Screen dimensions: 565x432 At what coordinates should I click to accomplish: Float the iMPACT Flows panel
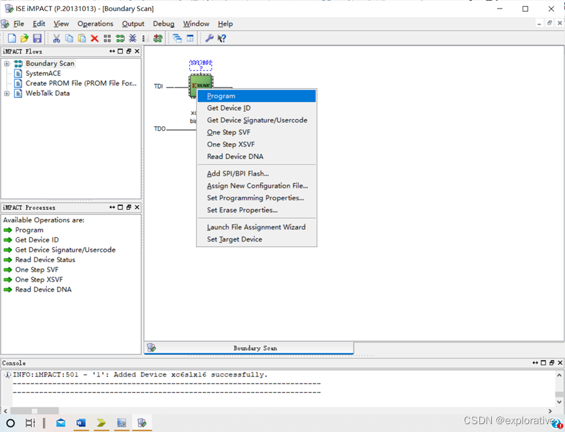[129, 51]
